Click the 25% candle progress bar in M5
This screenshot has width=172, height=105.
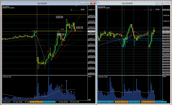pyautogui.click(x=75, y=10)
